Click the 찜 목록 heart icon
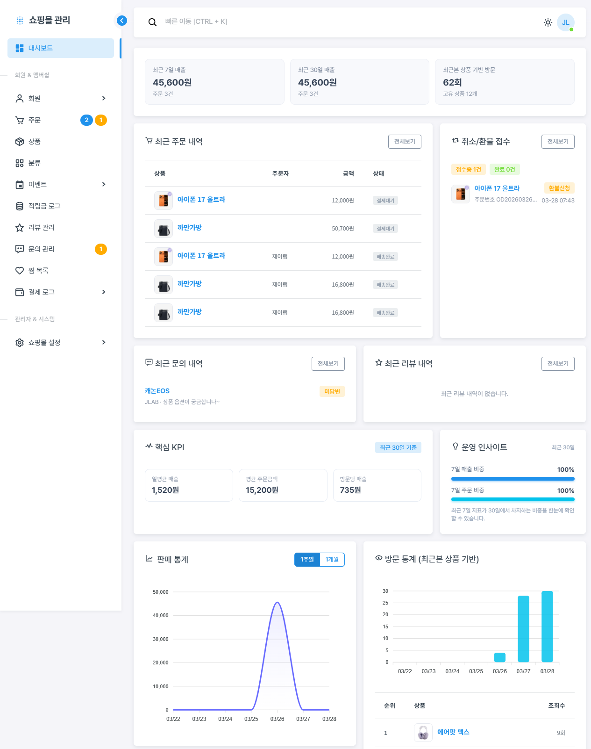The width and height of the screenshot is (591, 749). (x=20, y=271)
